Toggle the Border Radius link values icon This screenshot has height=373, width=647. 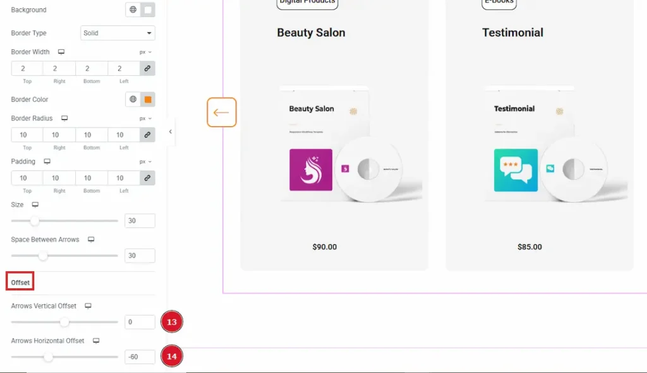147,135
